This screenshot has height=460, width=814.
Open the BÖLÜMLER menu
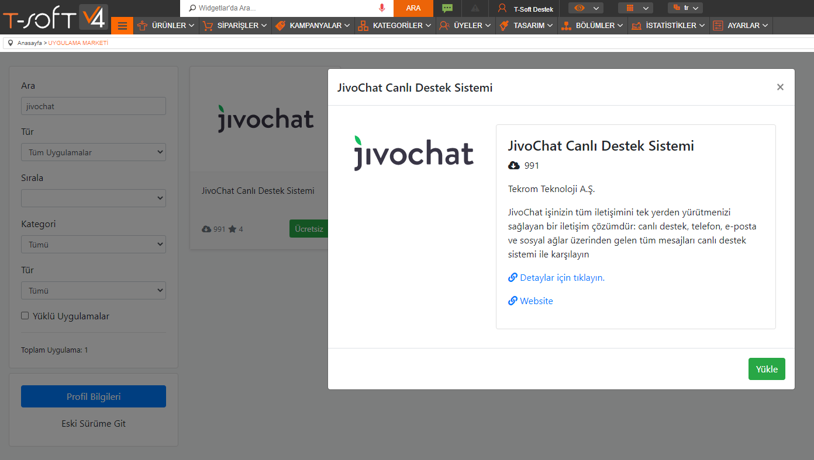(592, 26)
